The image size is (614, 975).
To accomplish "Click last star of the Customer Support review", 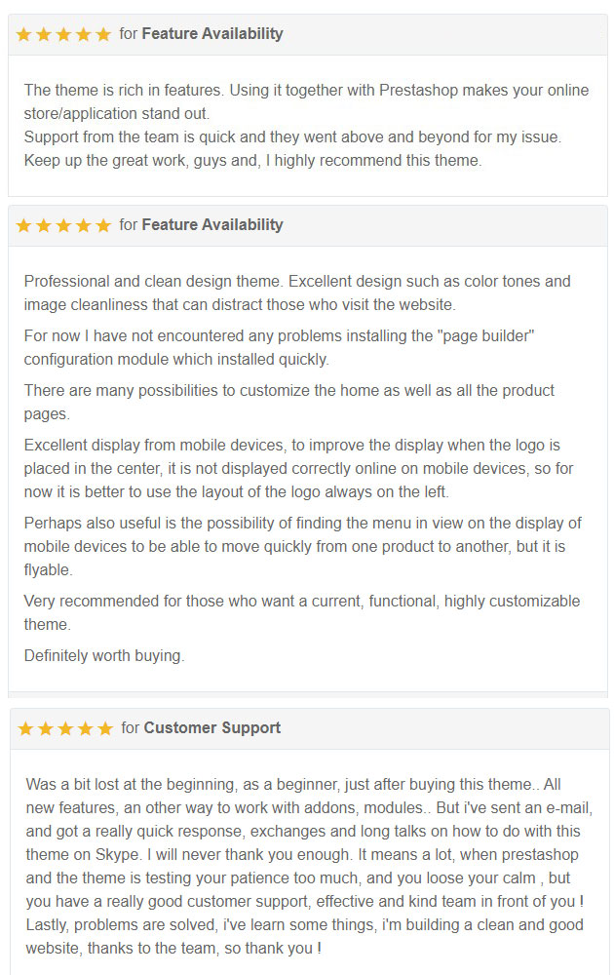I will 105,728.
